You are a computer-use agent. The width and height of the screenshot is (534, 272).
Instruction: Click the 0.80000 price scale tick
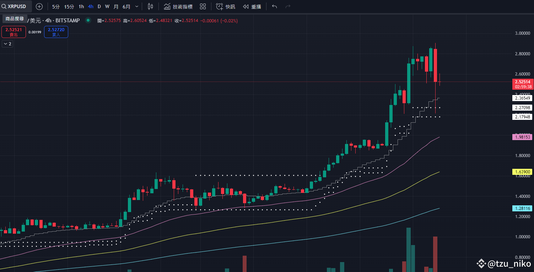(x=522, y=257)
